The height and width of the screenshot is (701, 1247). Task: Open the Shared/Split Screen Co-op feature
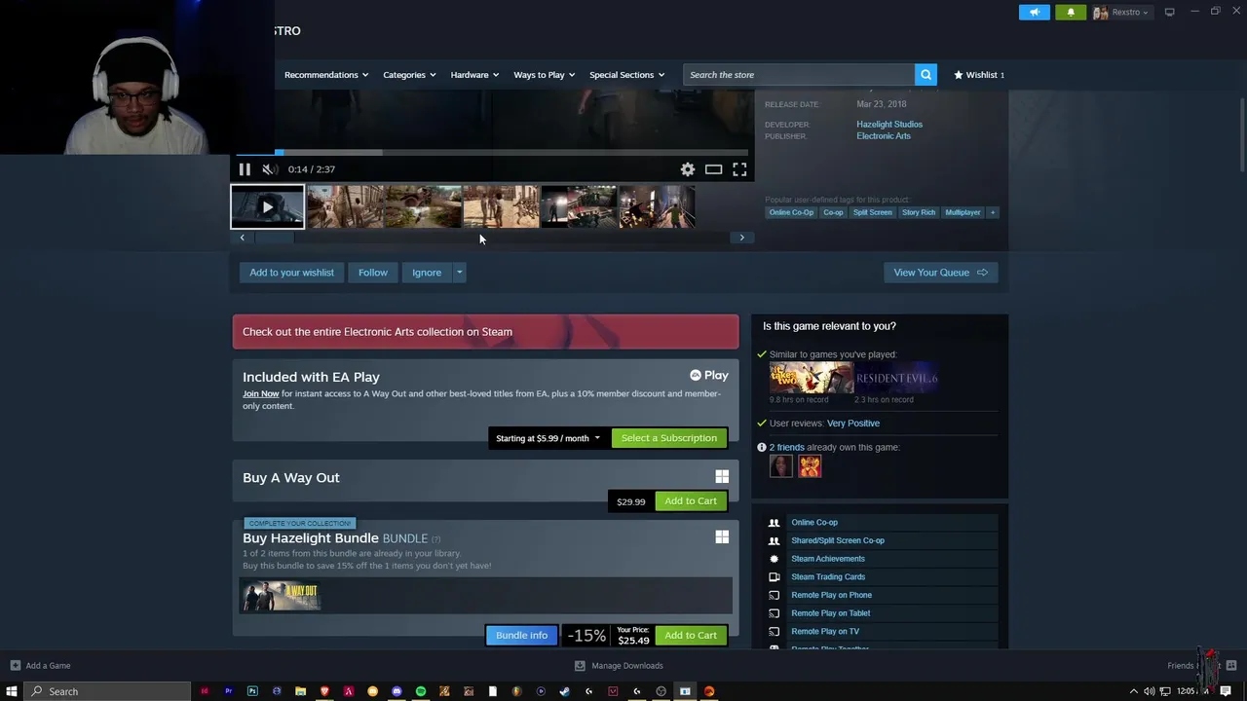[x=838, y=540]
